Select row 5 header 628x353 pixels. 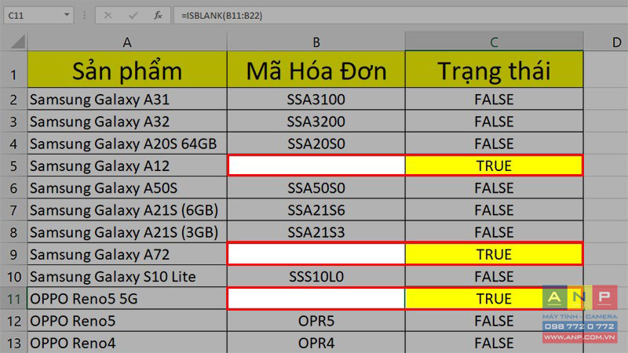click(13, 166)
